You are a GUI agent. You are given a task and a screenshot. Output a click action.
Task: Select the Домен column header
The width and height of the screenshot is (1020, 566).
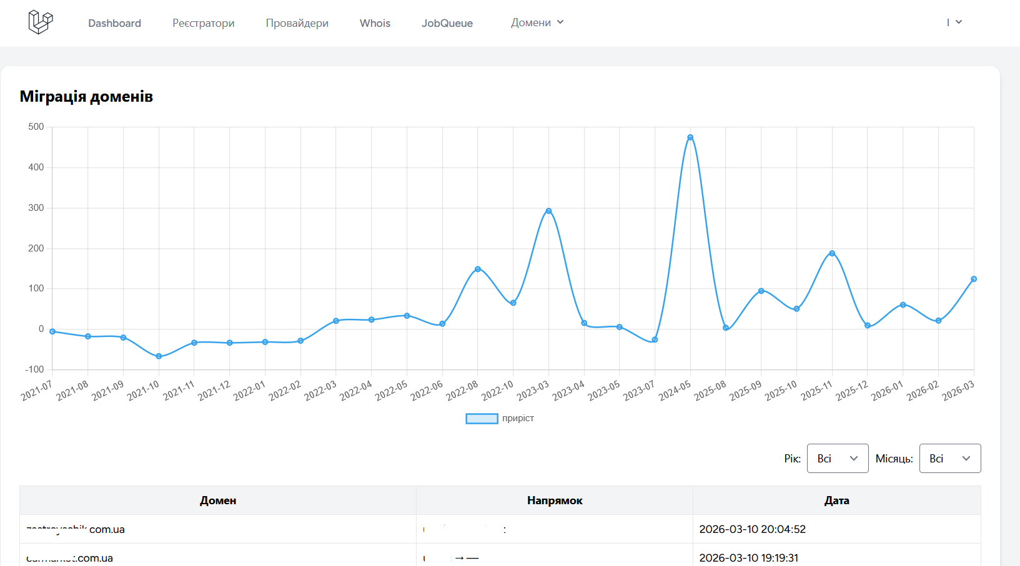coord(218,500)
